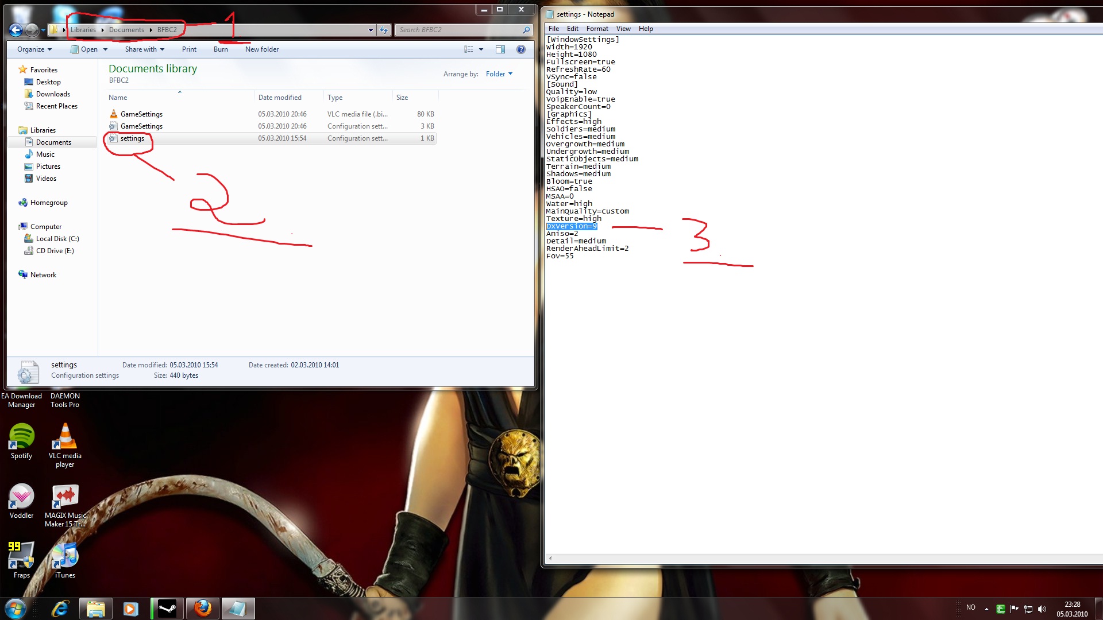Viewport: 1103px width, 620px height.
Task: Open the Share with dropdown
Action: (x=144, y=49)
